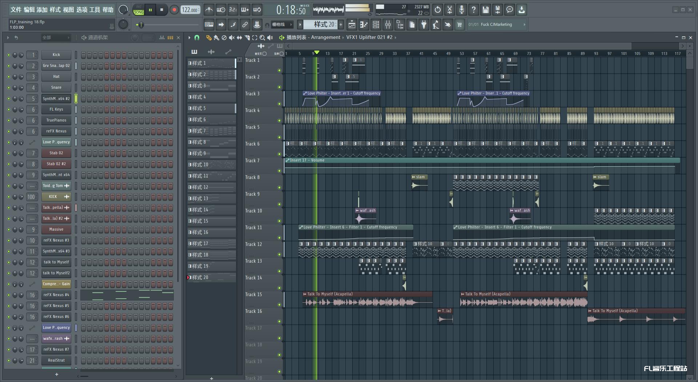Save project with floppy disk icon

click(x=486, y=10)
